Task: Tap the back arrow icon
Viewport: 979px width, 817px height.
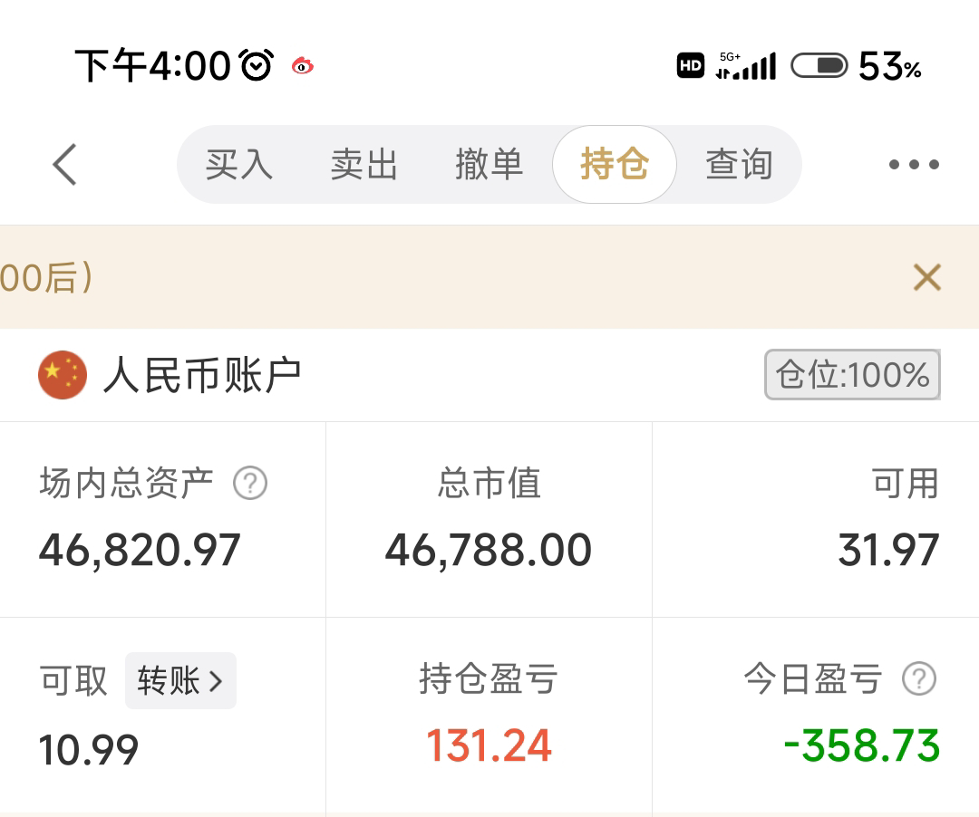Action: (64, 165)
